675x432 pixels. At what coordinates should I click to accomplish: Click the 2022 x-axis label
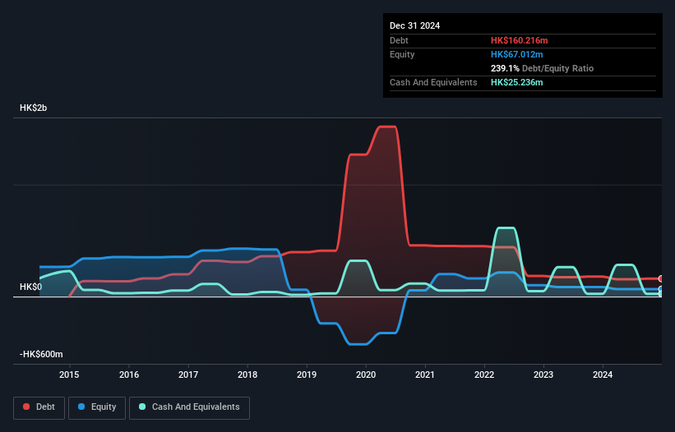484,375
